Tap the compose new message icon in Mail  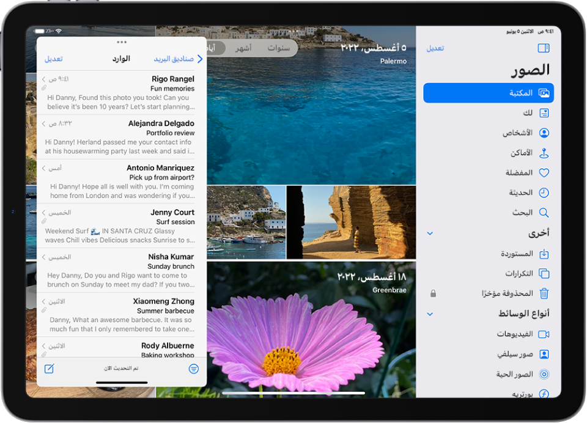pyautogui.click(x=50, y=369)
